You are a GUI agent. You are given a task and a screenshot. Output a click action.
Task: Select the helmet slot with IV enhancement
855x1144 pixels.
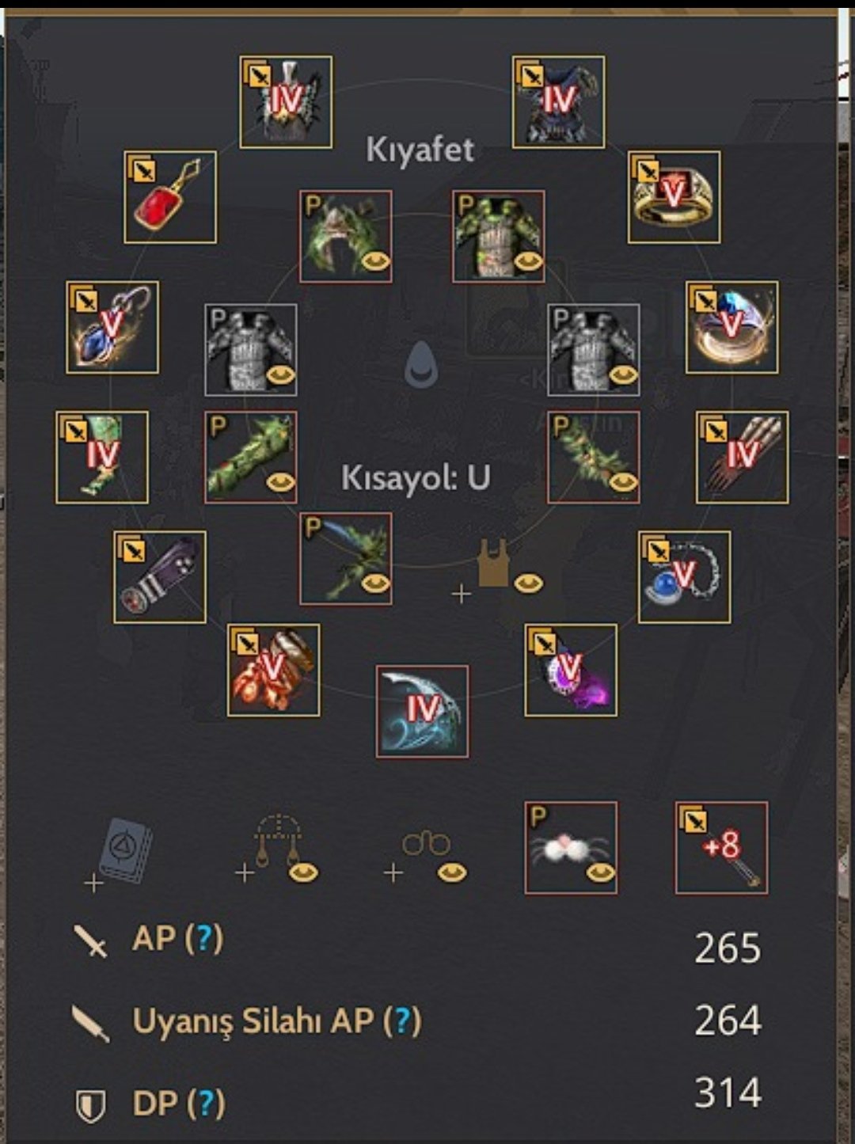pyautogui.click(x=286, y=101)
